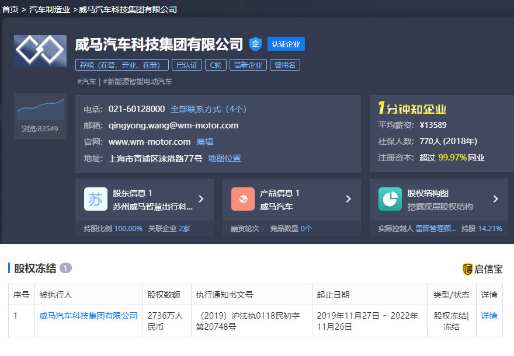
Task: Click the email qingyong.wang@wm-motor.com
Action: (173, 125)
